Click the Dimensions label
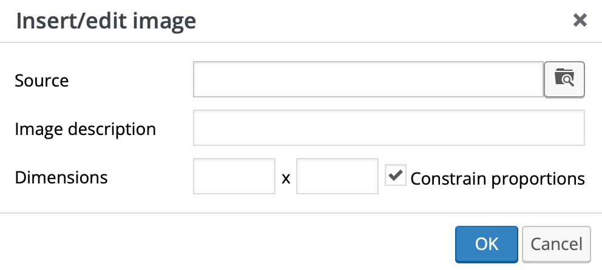 (x=61, y=177)
